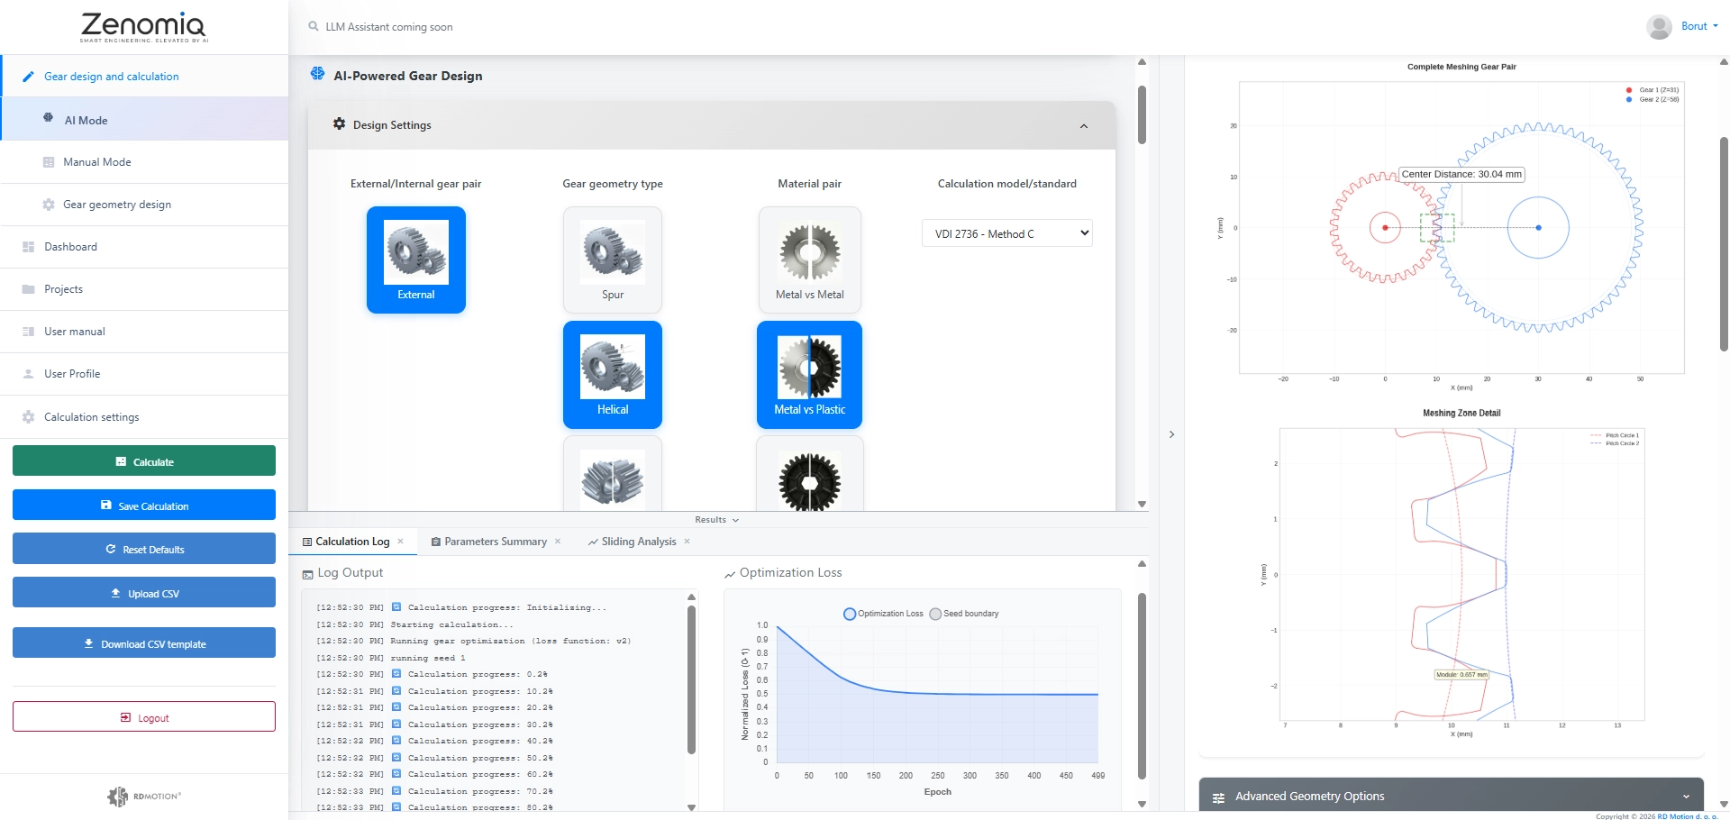Close the Sliding Analysis tab
The image size is (1730, 820).
tap(687, 542)
